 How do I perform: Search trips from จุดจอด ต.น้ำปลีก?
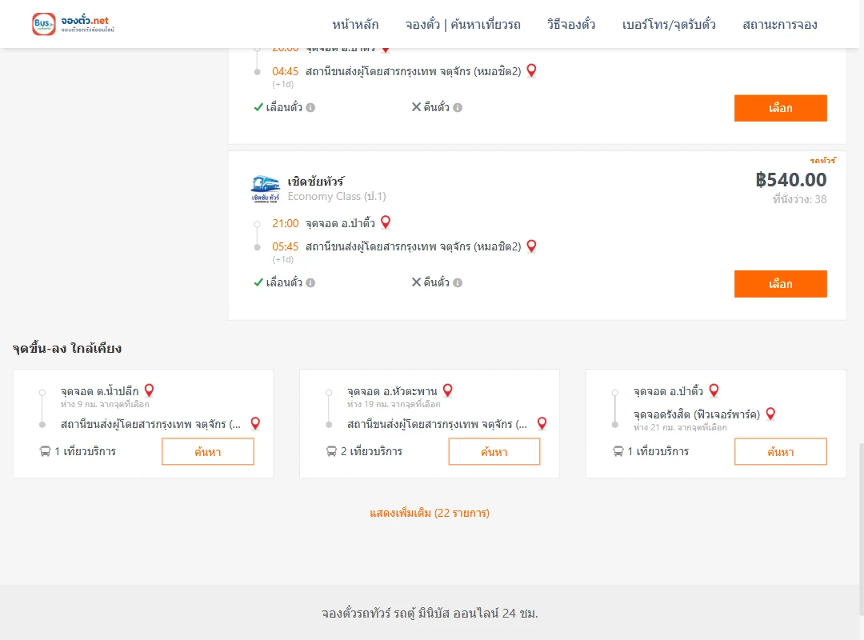(x=208, y=451)
